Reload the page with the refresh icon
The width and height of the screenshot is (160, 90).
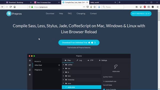10,7
